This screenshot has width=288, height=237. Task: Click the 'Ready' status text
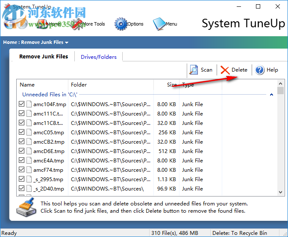9,233
